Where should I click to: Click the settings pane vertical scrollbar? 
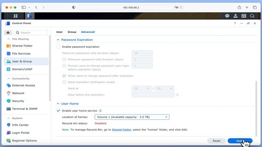click(256, 108)
